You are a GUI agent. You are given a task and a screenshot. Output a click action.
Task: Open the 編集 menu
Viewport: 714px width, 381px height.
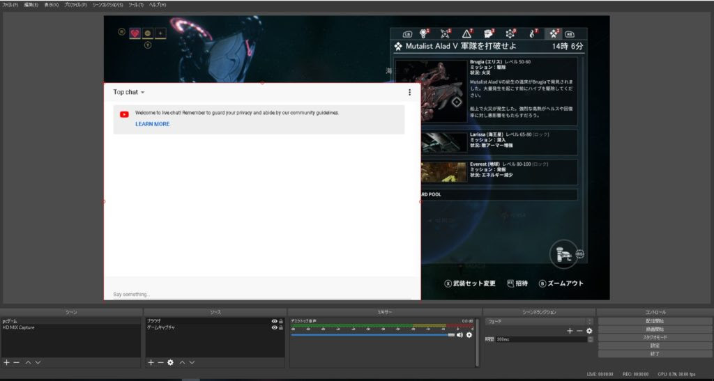click(31, 5)
